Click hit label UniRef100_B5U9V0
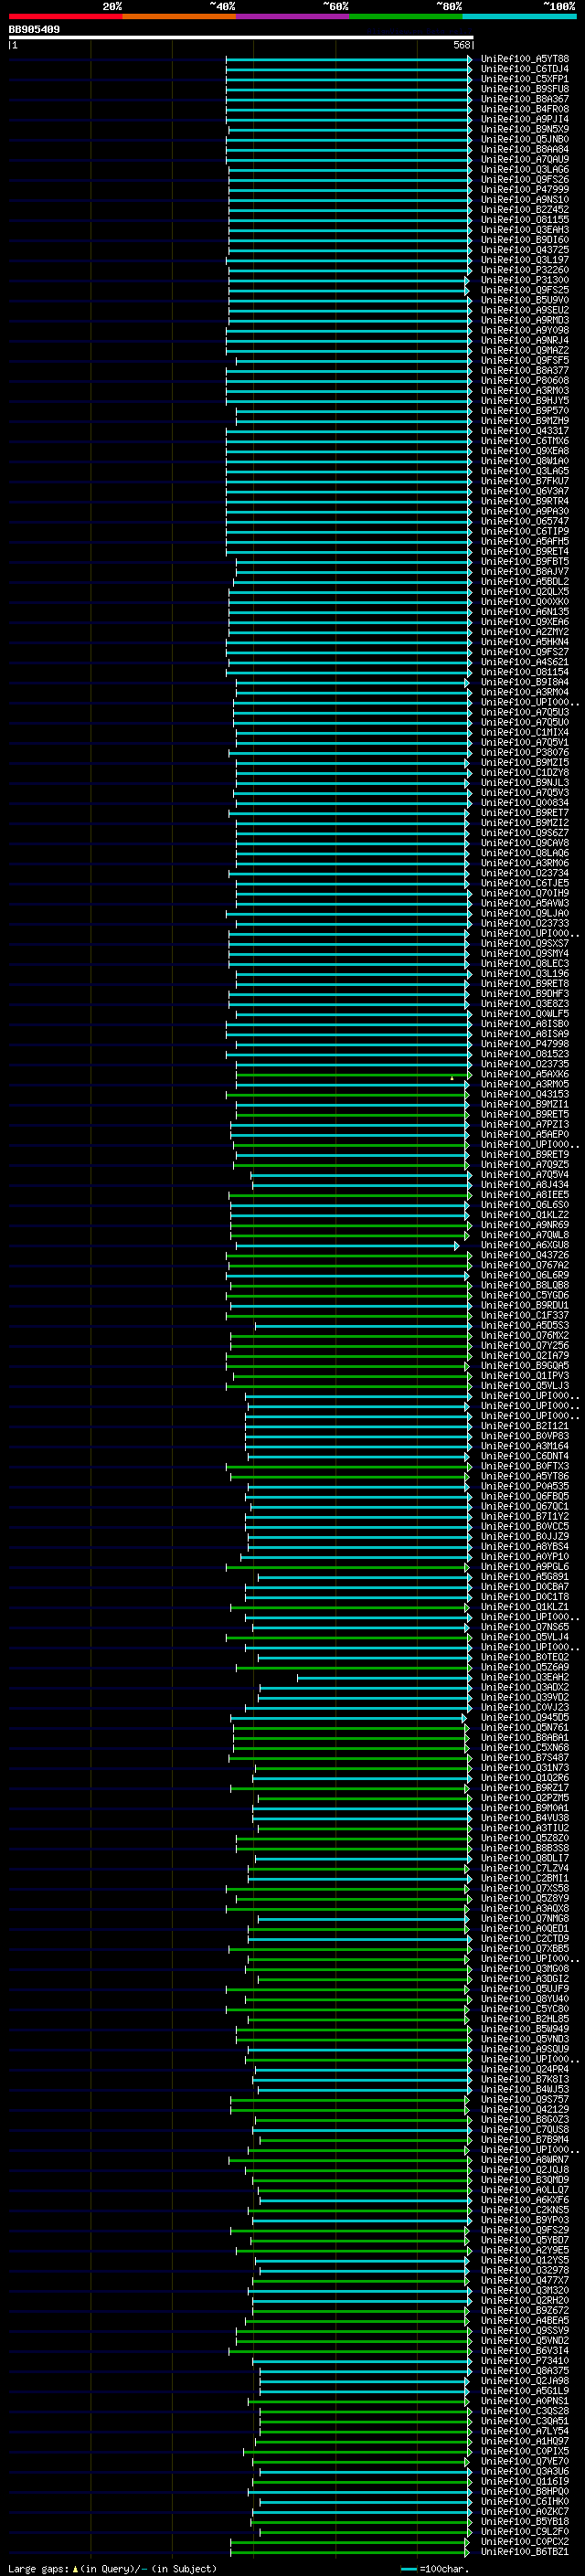The width and height of the screenshot is (585, 2576). click(525, 300)
